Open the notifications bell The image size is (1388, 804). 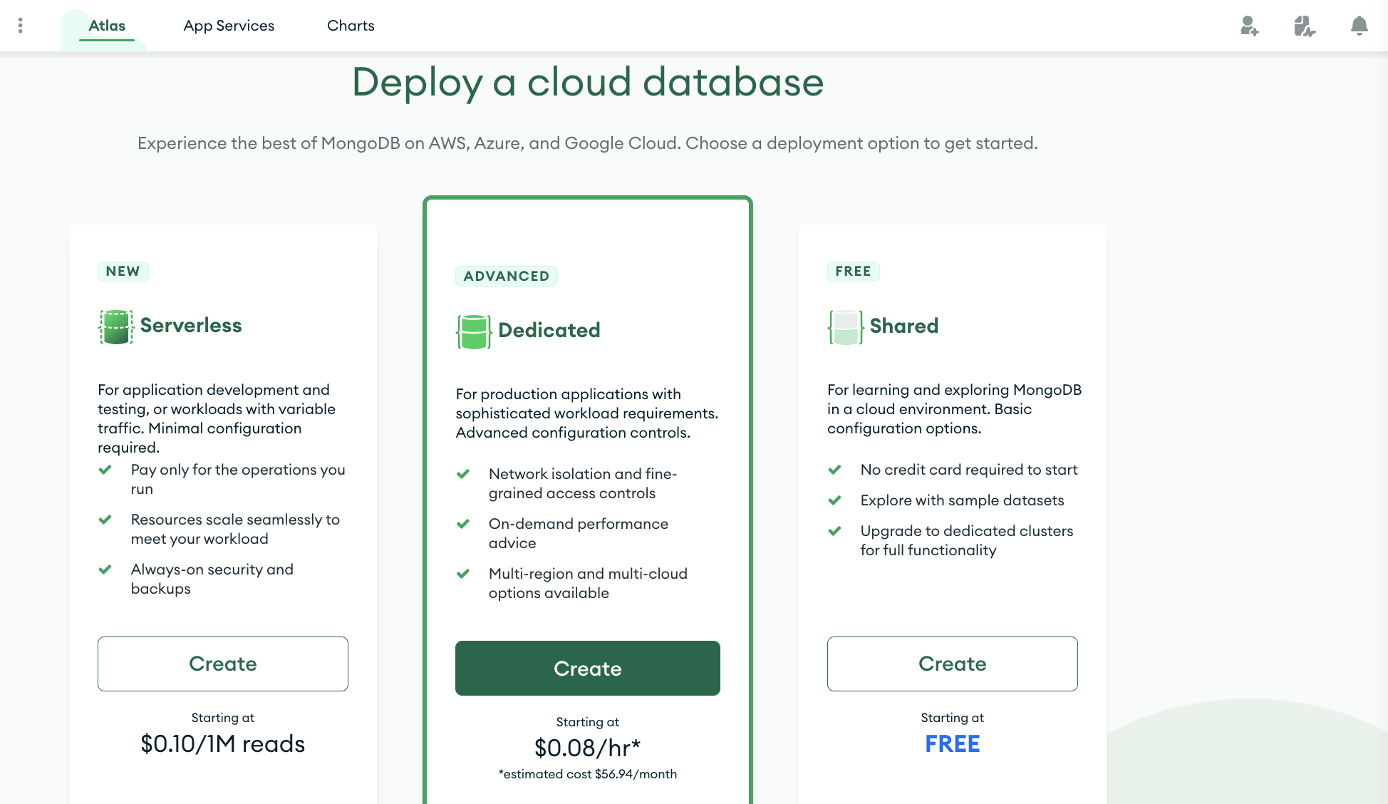[1359, 26]
